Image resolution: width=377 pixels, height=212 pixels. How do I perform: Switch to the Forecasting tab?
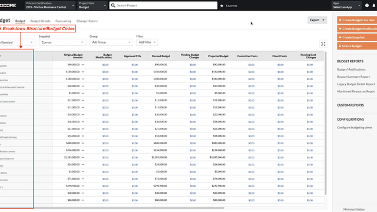pyautogui.click(x=63, y=21)
